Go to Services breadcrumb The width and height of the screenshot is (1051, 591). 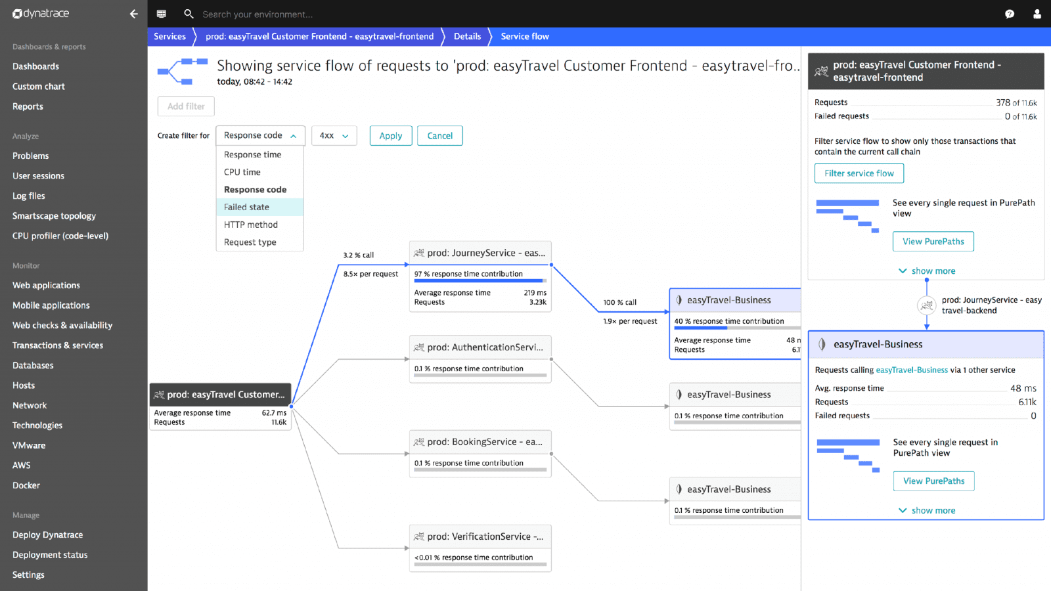[x=169, y=36]
